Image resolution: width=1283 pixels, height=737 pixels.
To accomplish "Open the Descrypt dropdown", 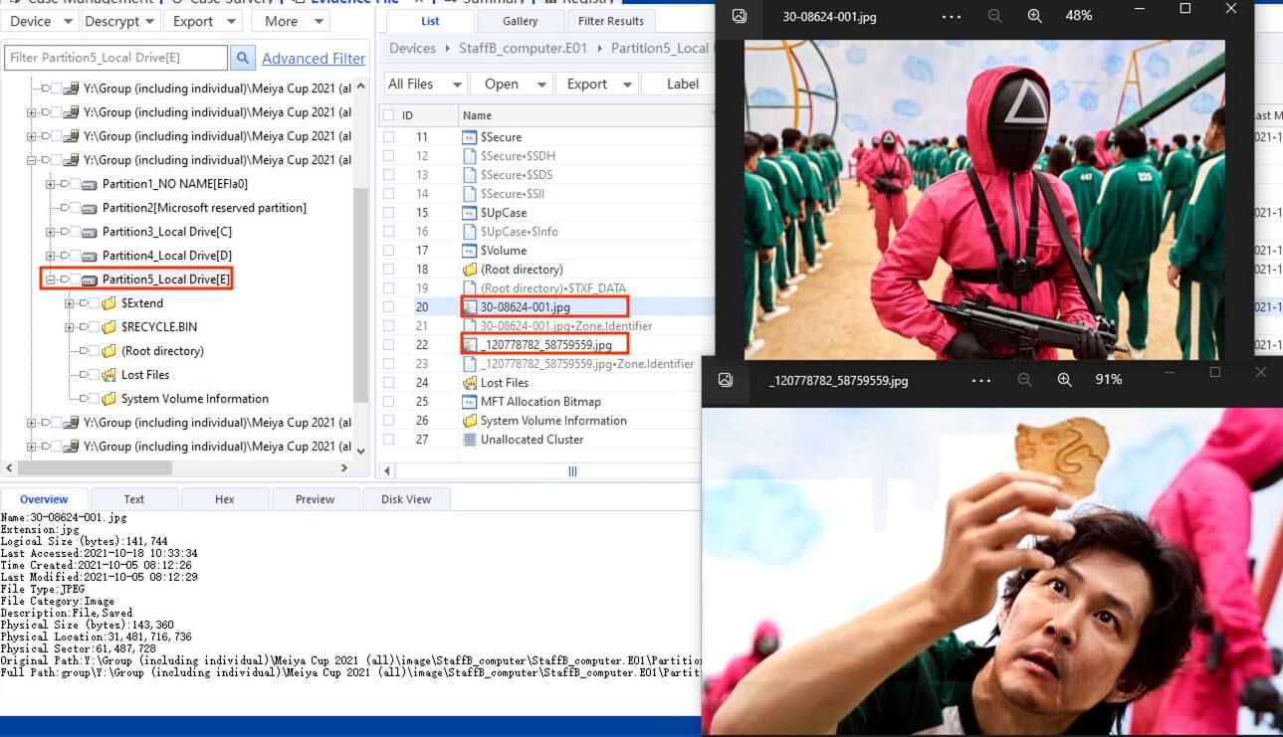I will pos(118,21).
